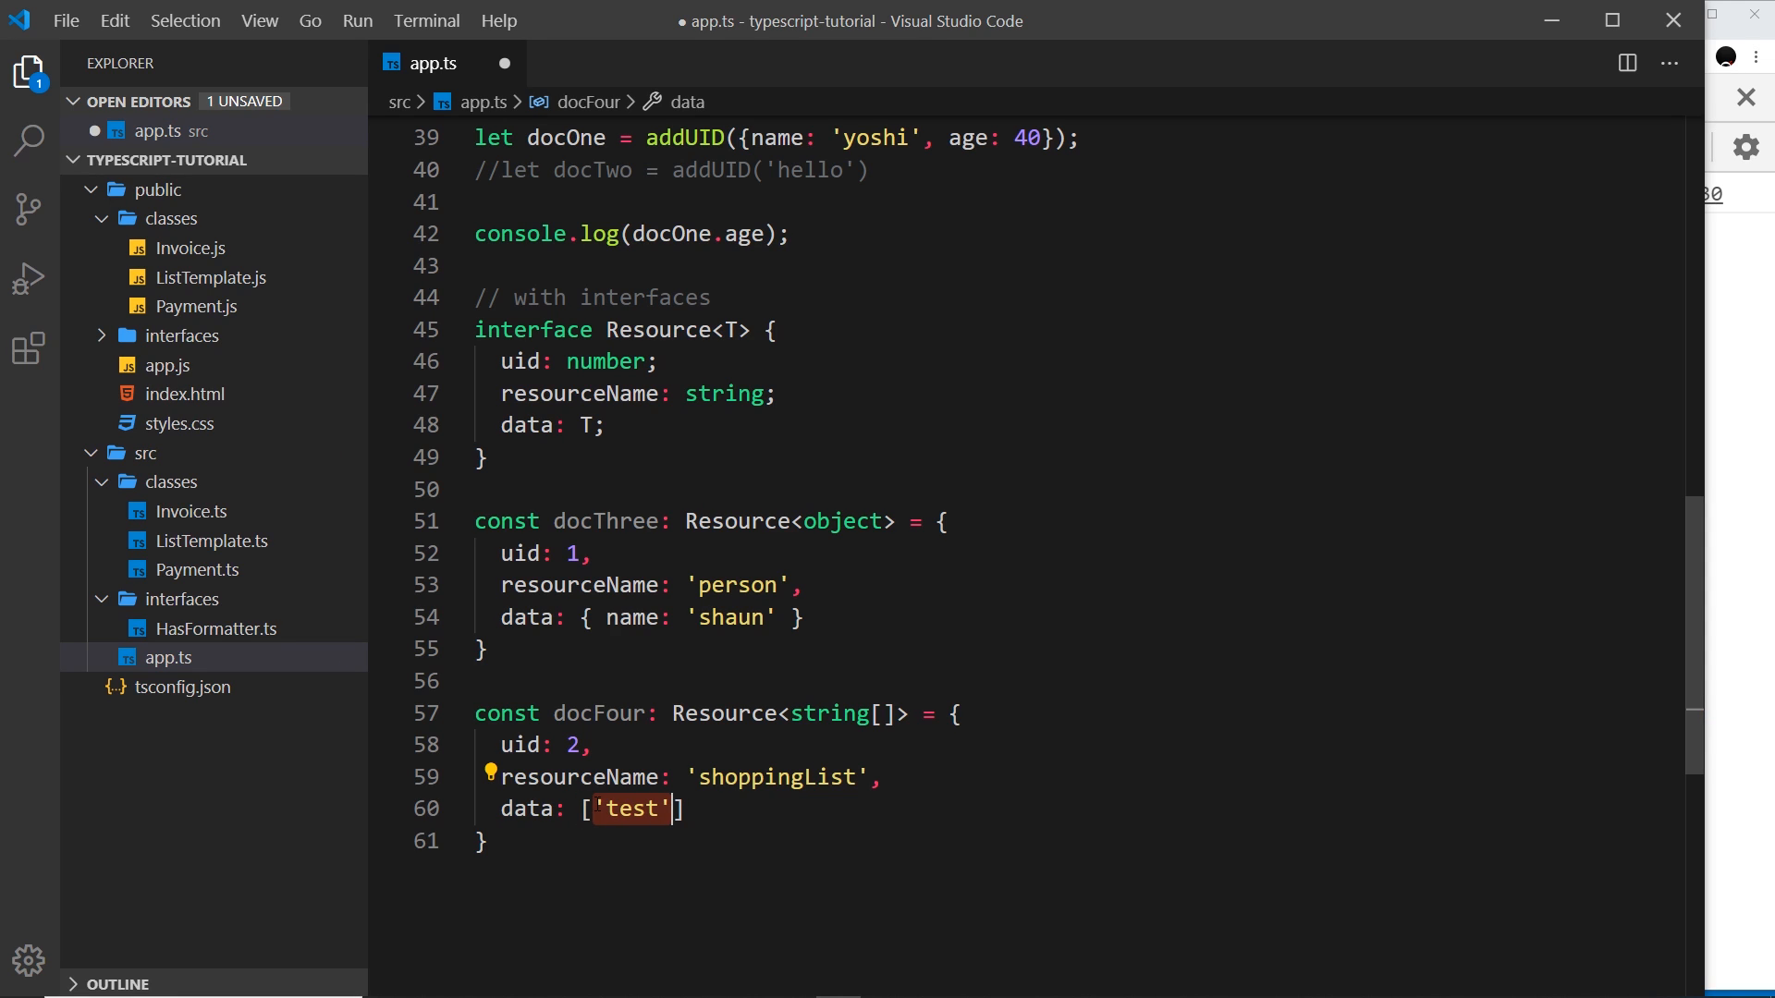Open Manage gear in activity bar
The width and height of the screenshot is (1775, 998).
click(x=30, y=961)
